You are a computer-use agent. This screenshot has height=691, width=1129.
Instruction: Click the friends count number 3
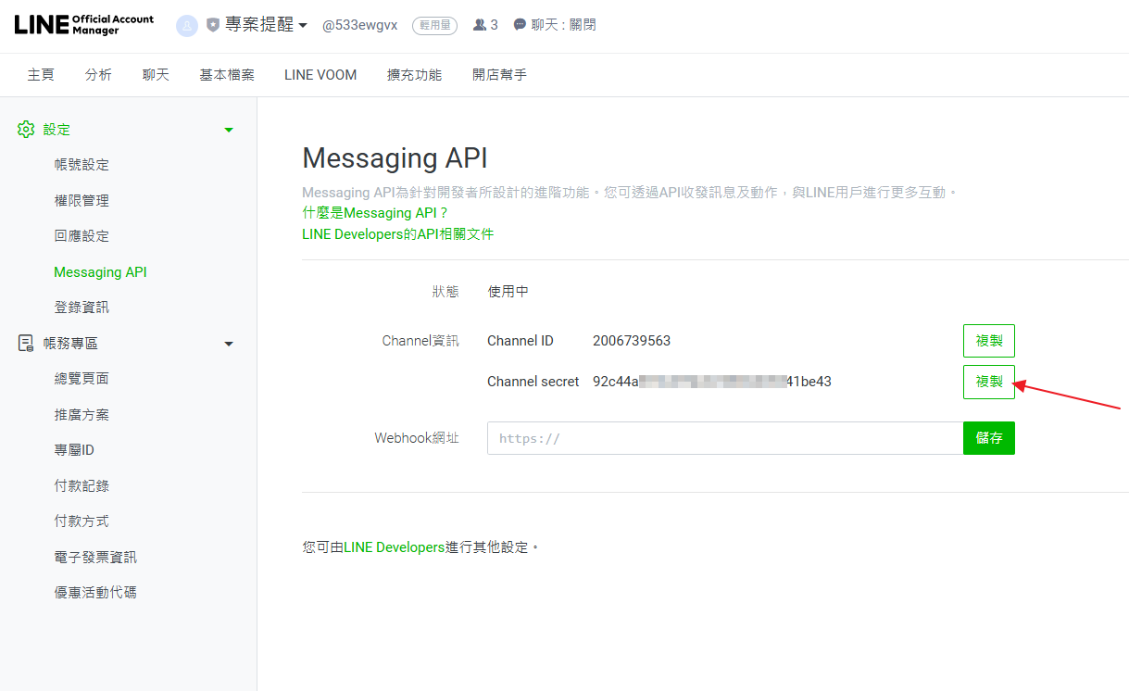click(x=495, y=25)
